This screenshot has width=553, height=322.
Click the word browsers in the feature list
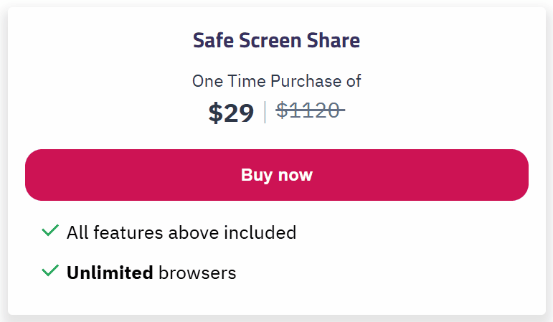click(x=197, y=273)
